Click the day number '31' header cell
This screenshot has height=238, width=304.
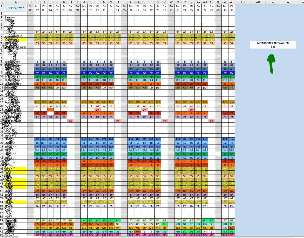(x=232, y=10)
